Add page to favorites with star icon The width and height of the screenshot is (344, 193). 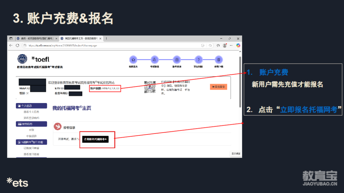click(x=210, y=45)
